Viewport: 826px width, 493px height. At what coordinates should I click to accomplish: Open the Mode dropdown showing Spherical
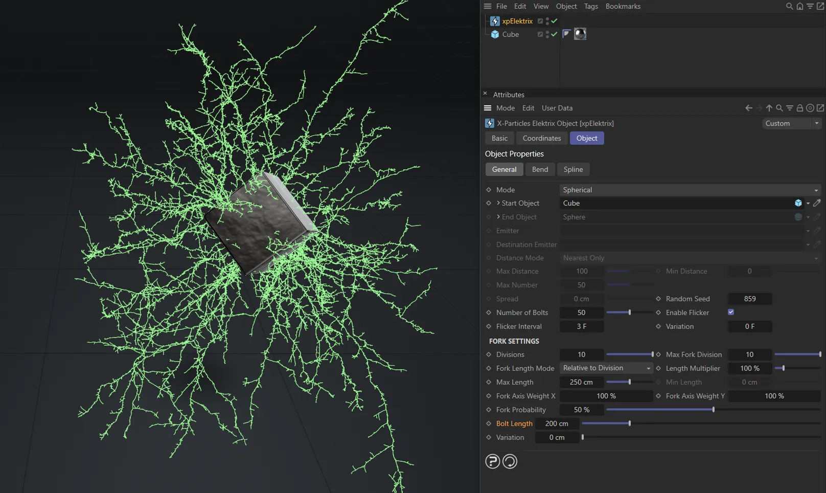coord(690,190)
